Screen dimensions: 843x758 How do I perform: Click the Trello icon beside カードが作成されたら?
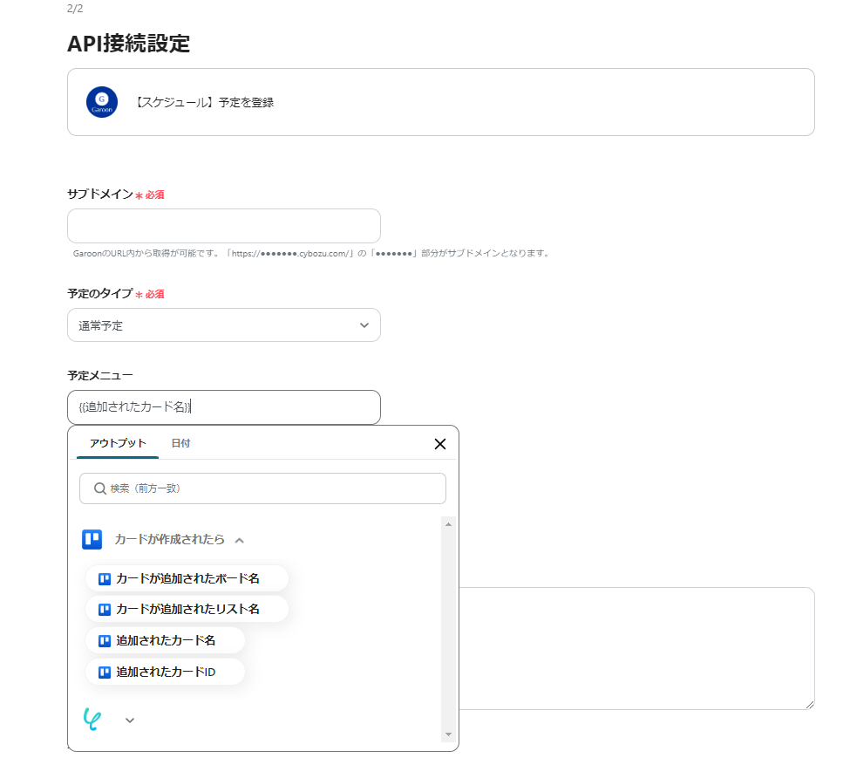92,539
